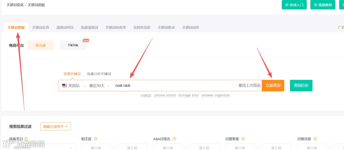Viewport: 344px width, 150px height.
Task: Open the 关键词挖掘 tab
Action: pyautogui.click(x=16, y=28)
